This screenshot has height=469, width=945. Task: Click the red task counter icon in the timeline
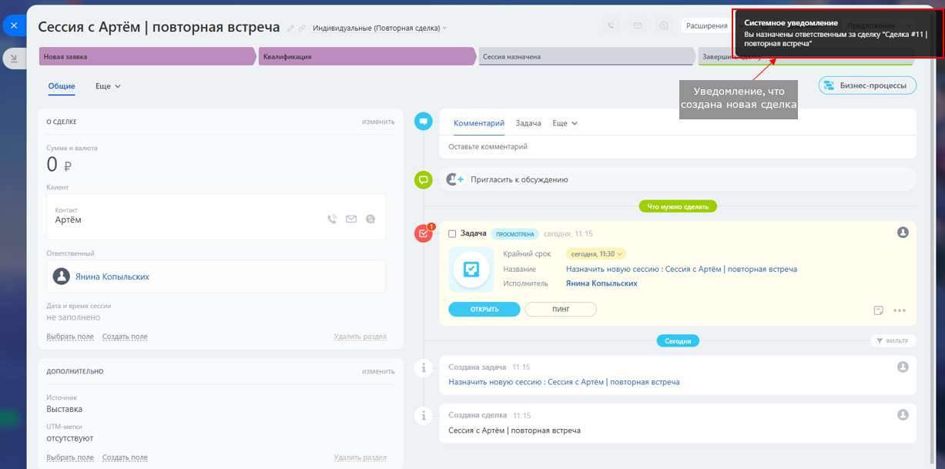tap(423, 233)
